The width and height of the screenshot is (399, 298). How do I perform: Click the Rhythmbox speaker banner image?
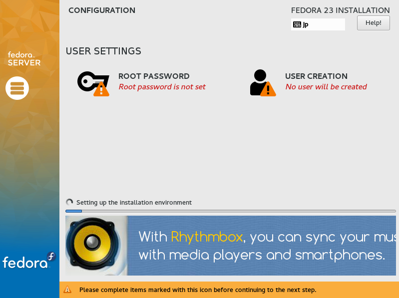click(x=231, y=246)
